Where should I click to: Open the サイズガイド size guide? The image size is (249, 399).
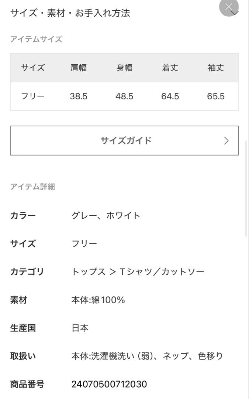124,140
